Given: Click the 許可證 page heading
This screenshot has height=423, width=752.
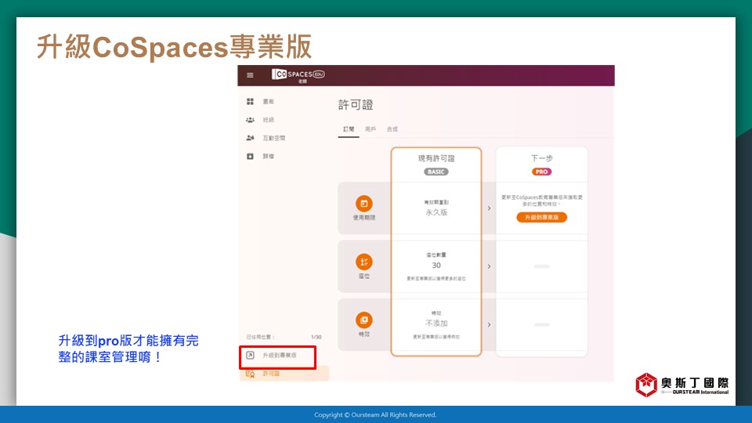Looking at the screenshot, I should [356, 105].
